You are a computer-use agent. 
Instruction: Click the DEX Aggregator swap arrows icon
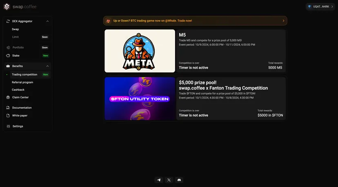pyautogui.click(x=8, y=21)
